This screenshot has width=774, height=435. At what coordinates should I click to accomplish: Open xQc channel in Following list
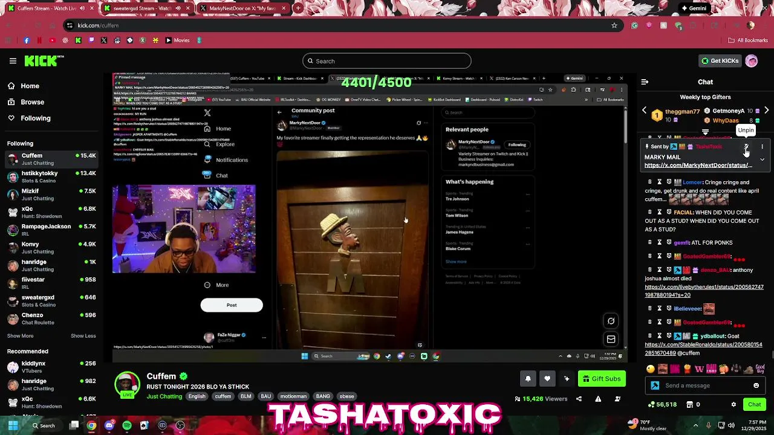pos(51,212)
